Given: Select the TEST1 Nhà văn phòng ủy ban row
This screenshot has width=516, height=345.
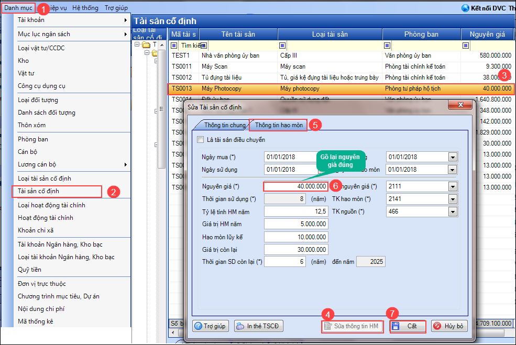Looking at the screenshot, I should click(x=341, y=55).
